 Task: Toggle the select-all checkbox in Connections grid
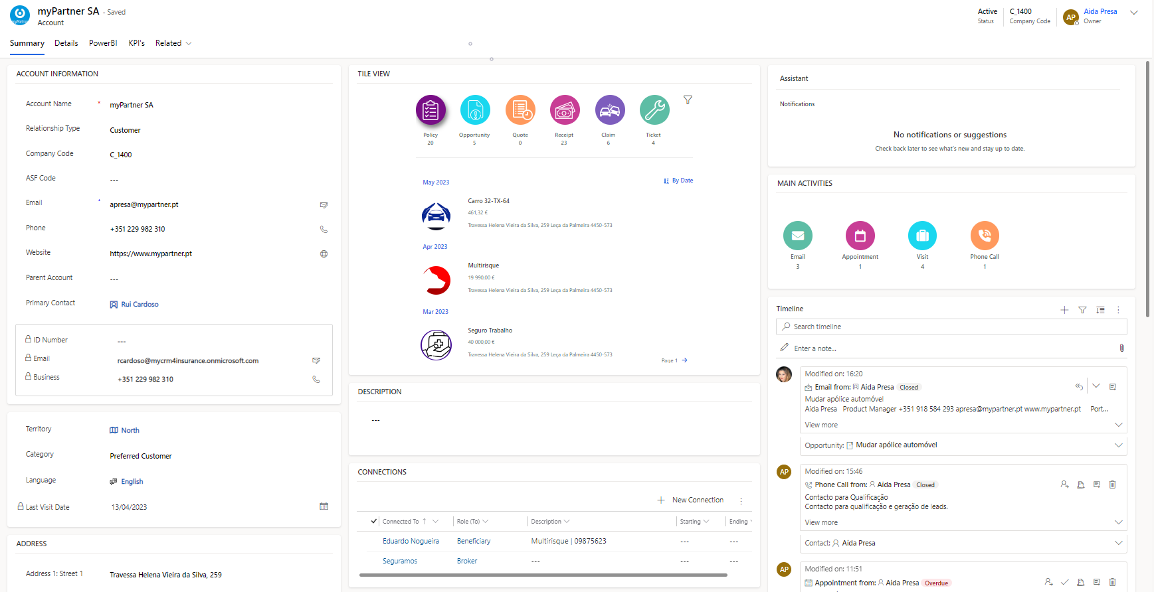374,522
